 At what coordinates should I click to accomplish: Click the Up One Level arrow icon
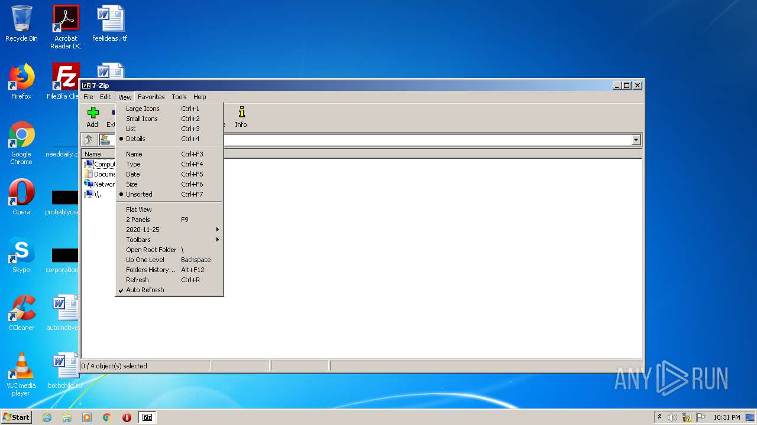[x=89, y=140]
